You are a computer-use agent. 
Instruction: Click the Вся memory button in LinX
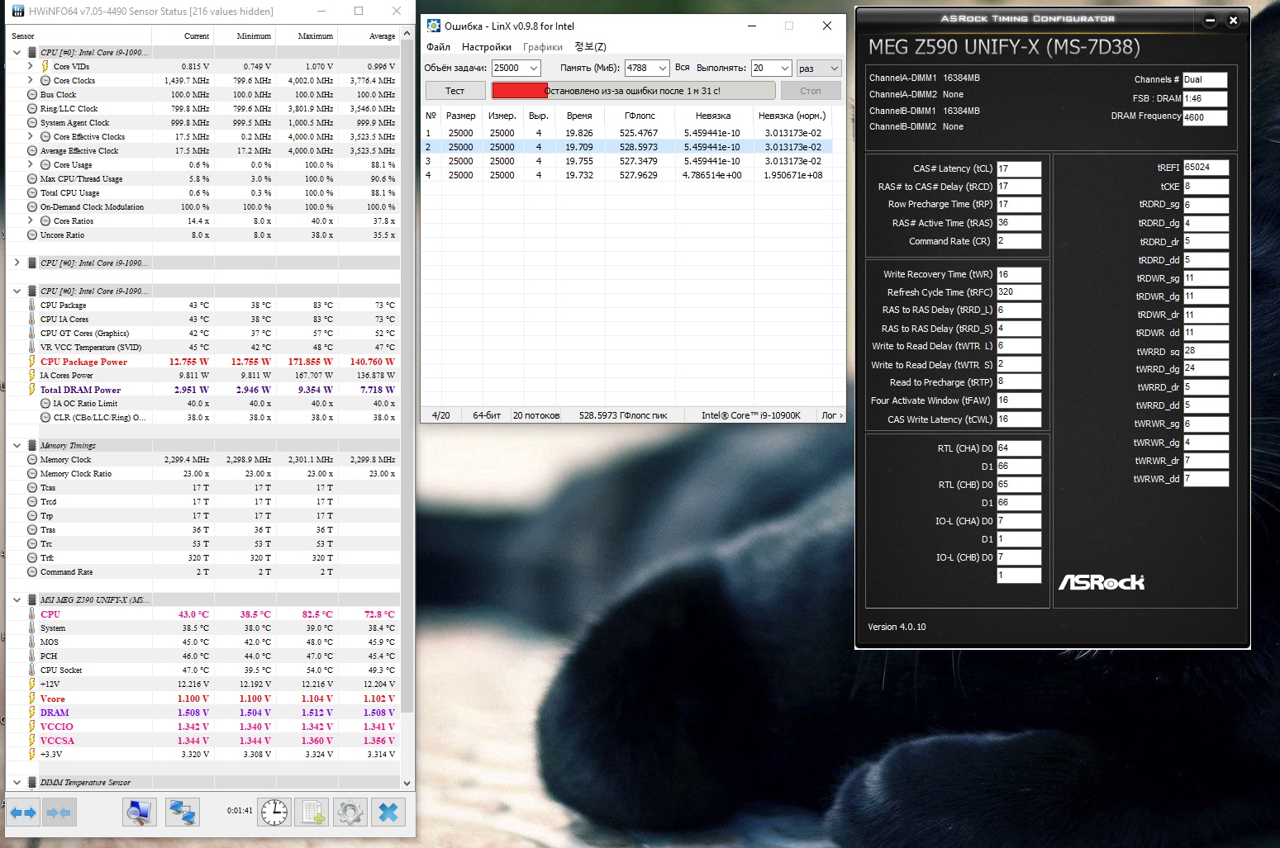(x=682, y=68)
